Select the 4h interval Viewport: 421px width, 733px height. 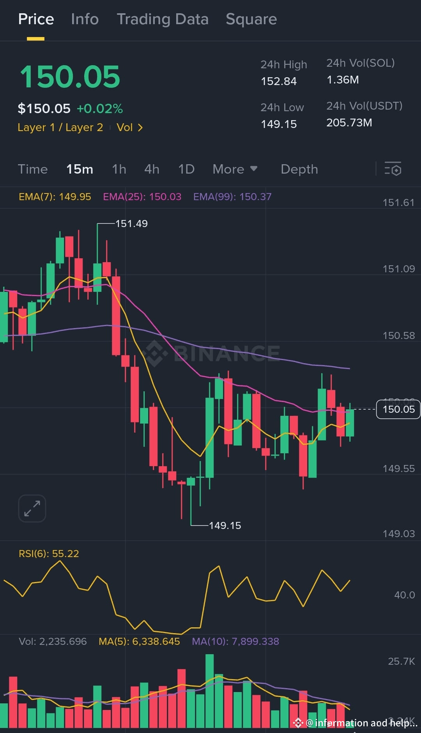[152, 169]
